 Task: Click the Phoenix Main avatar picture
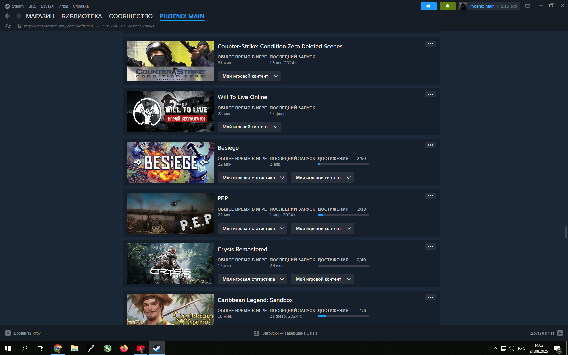point(463,6)
